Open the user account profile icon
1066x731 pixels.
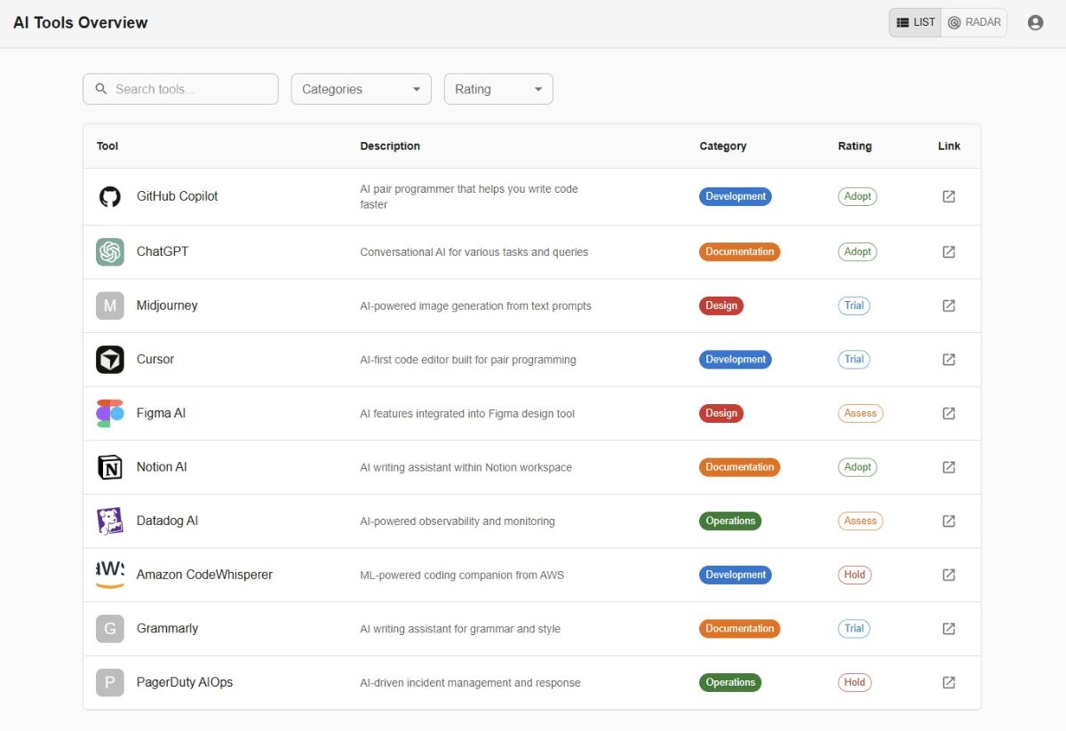[x=1035, y=23]
